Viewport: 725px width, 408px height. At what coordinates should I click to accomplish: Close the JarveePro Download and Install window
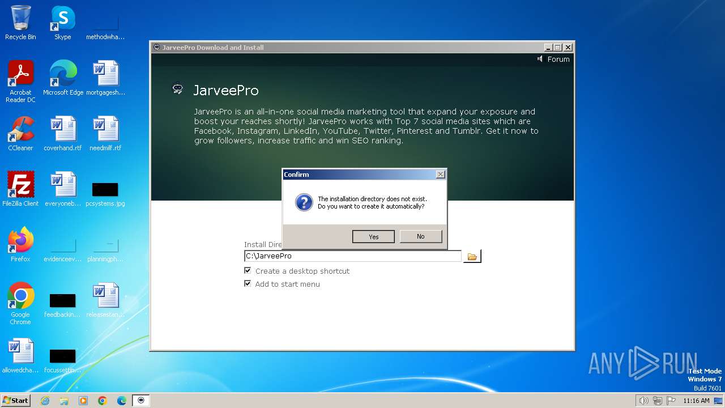(568, 48)
